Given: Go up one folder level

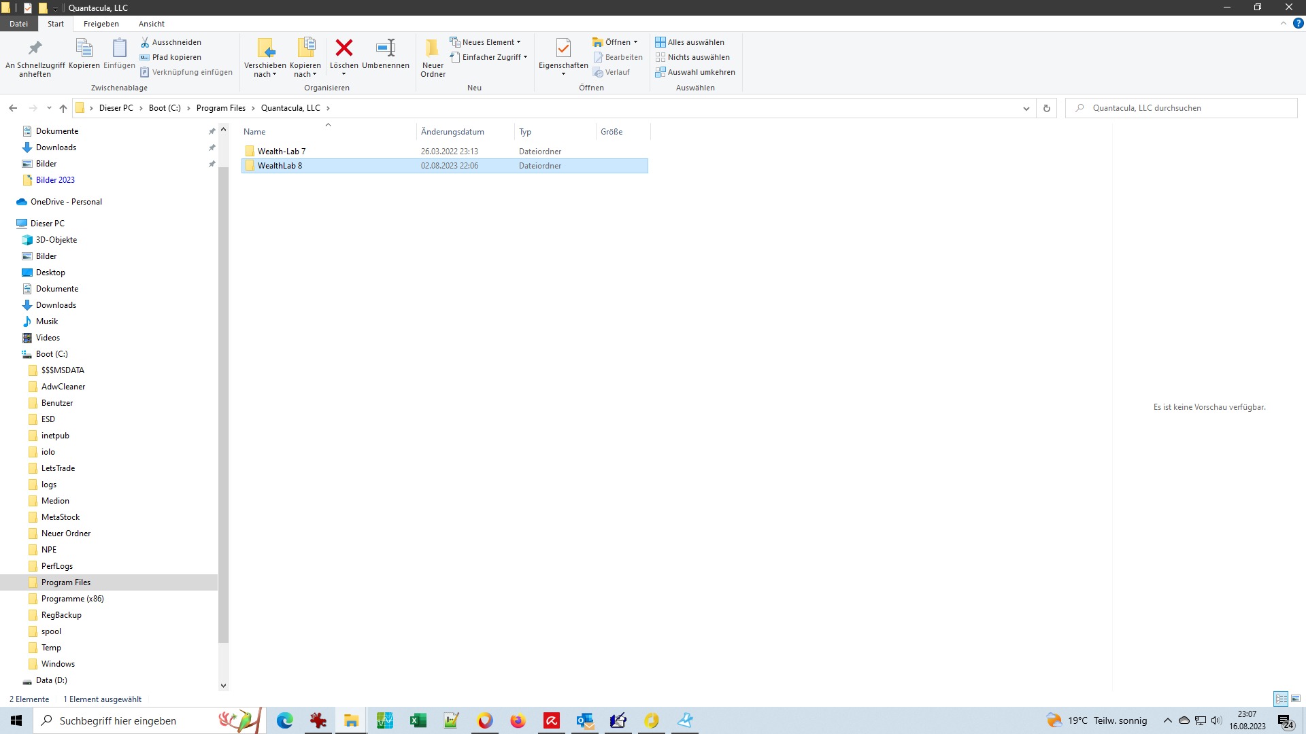Looking at the screenshot, I should tap(63, 108).
